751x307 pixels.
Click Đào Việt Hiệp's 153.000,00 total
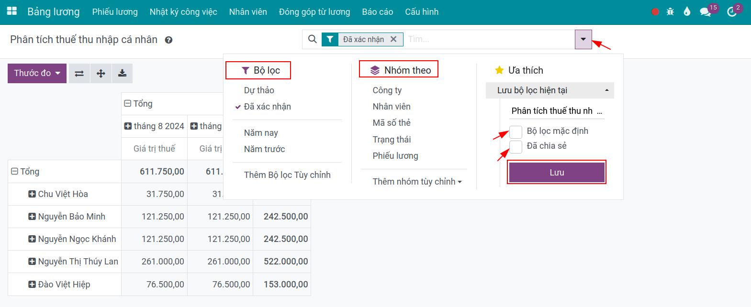coord(282,285)
